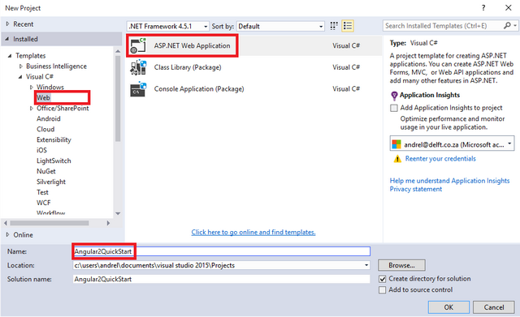Expand the Recent section
The width and height of the screenshot is (520, 317).
(x=7, y=24)
